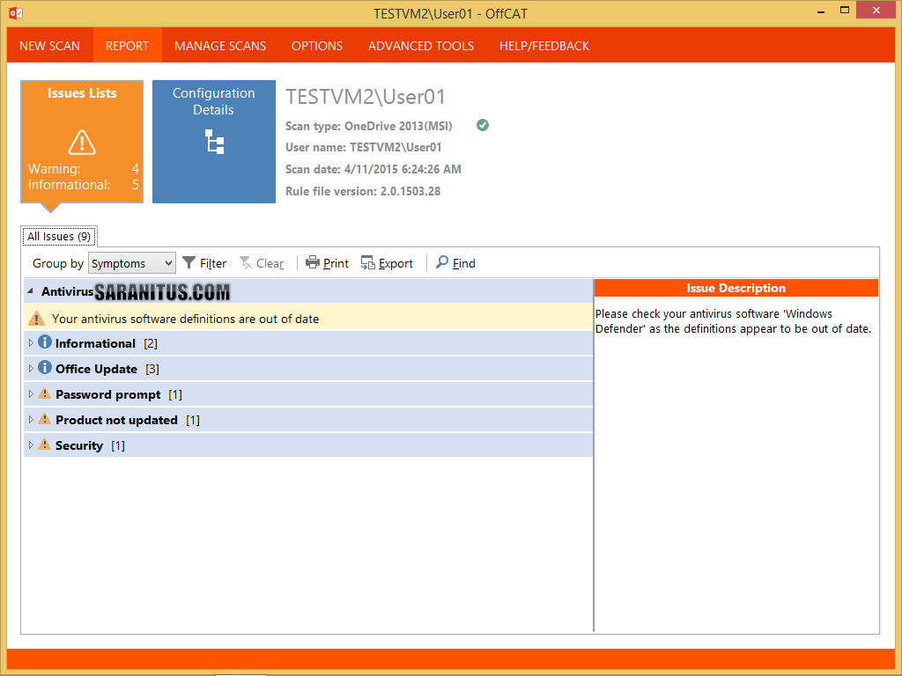The image size is (902, 676).
Task: Expand the Product not updated group
Action: [31, 420]
